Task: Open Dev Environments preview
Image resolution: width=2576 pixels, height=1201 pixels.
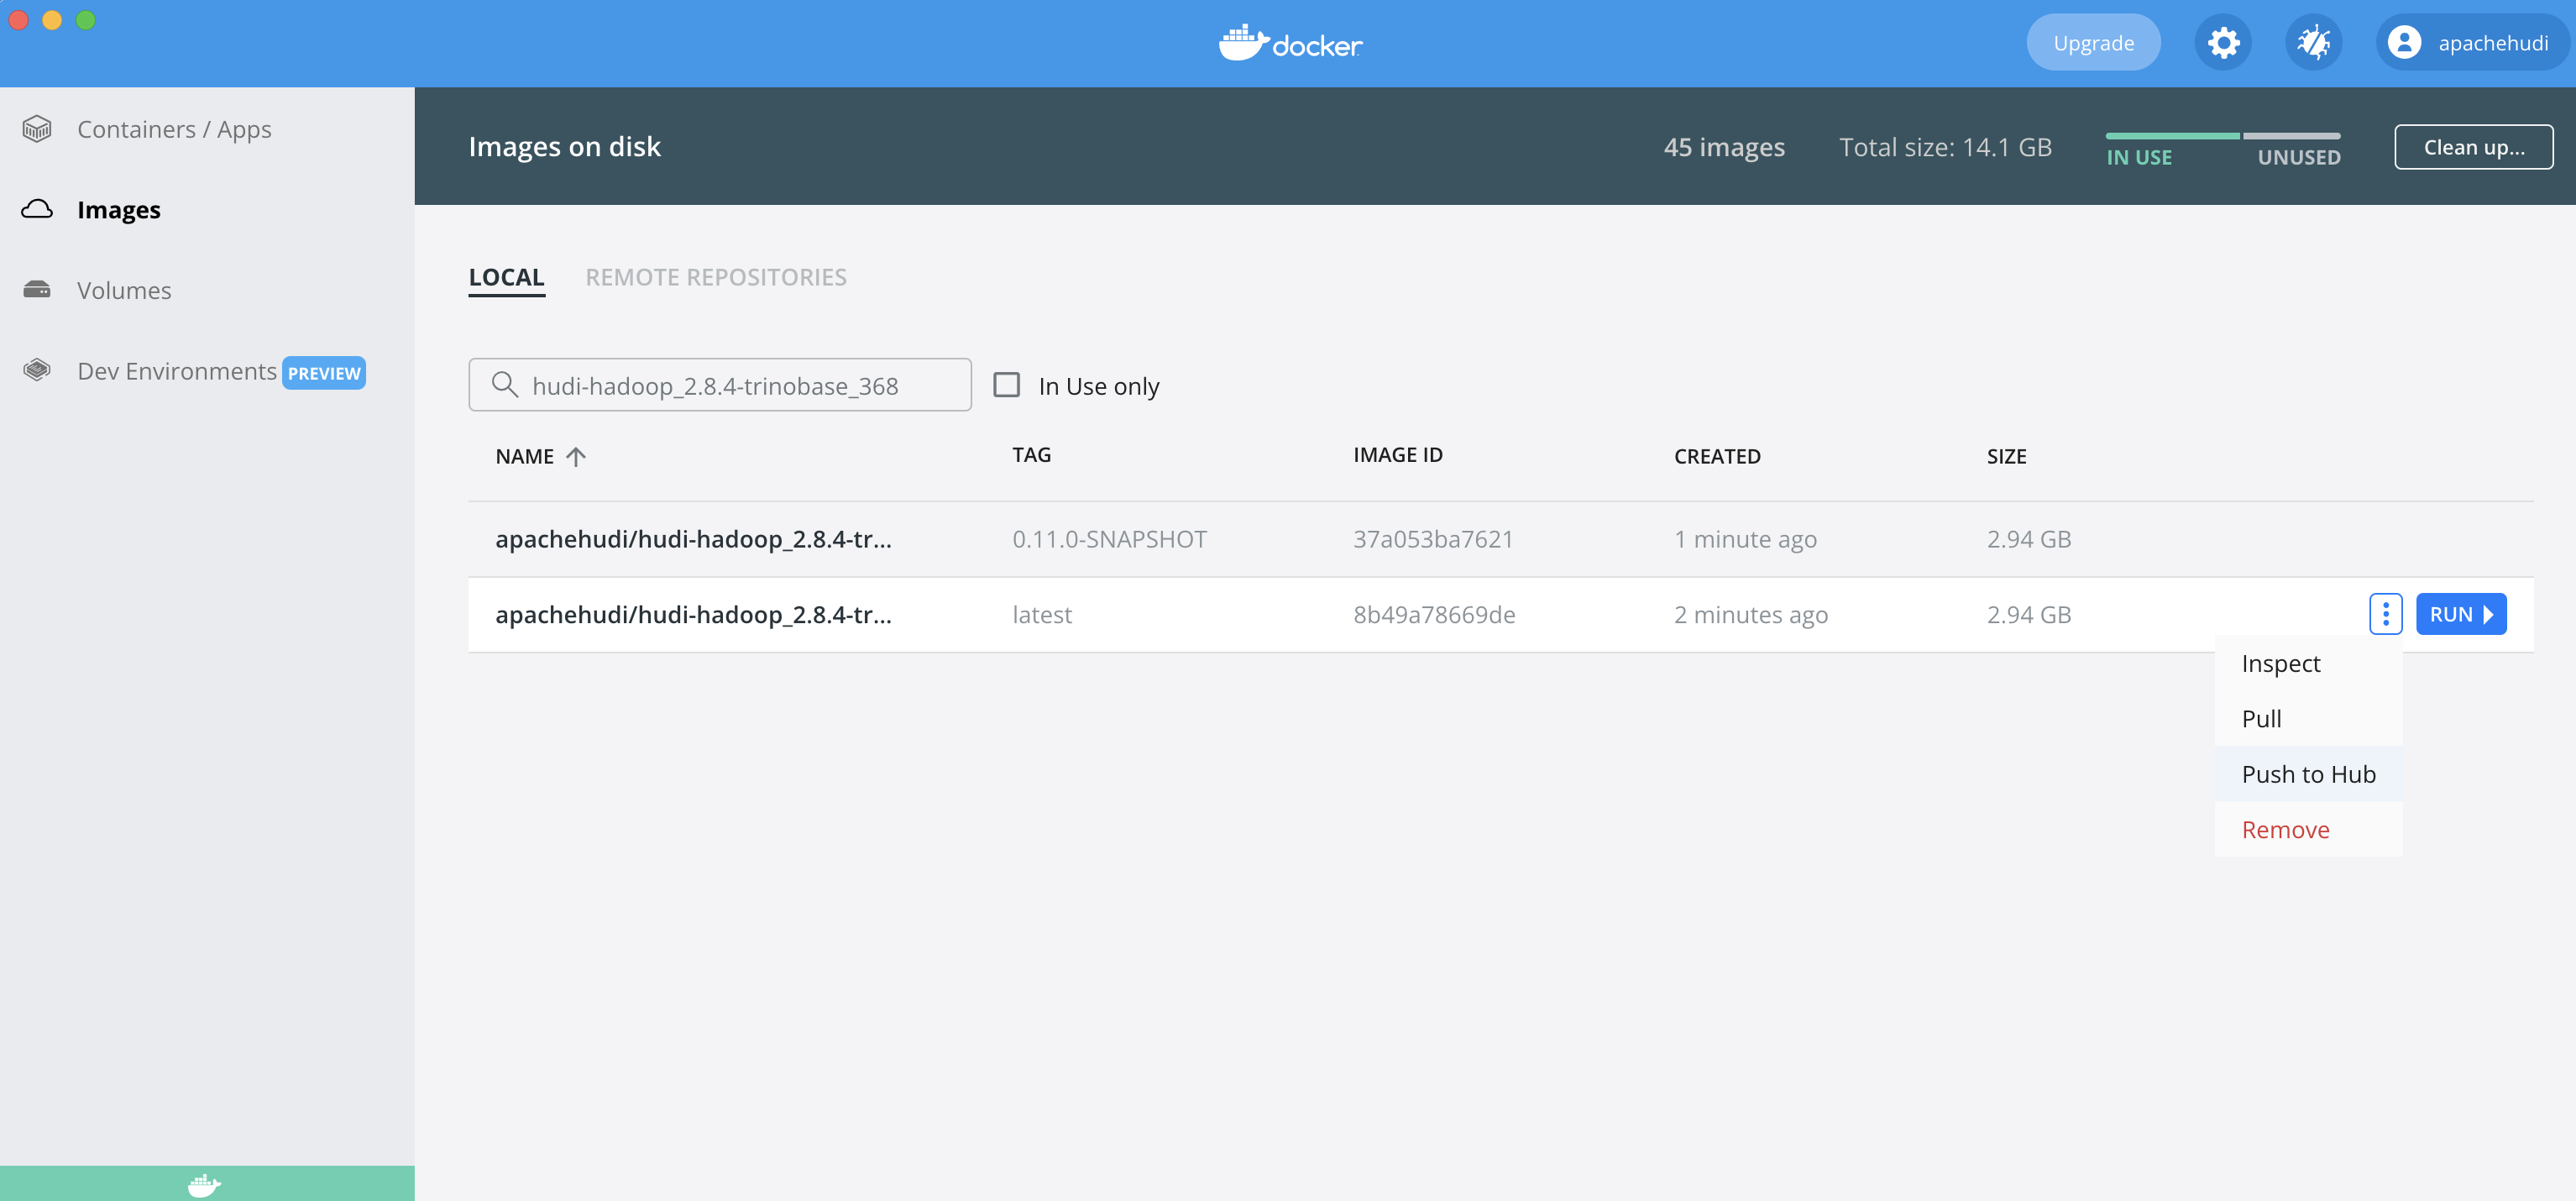Action: (x=178, y=371)
